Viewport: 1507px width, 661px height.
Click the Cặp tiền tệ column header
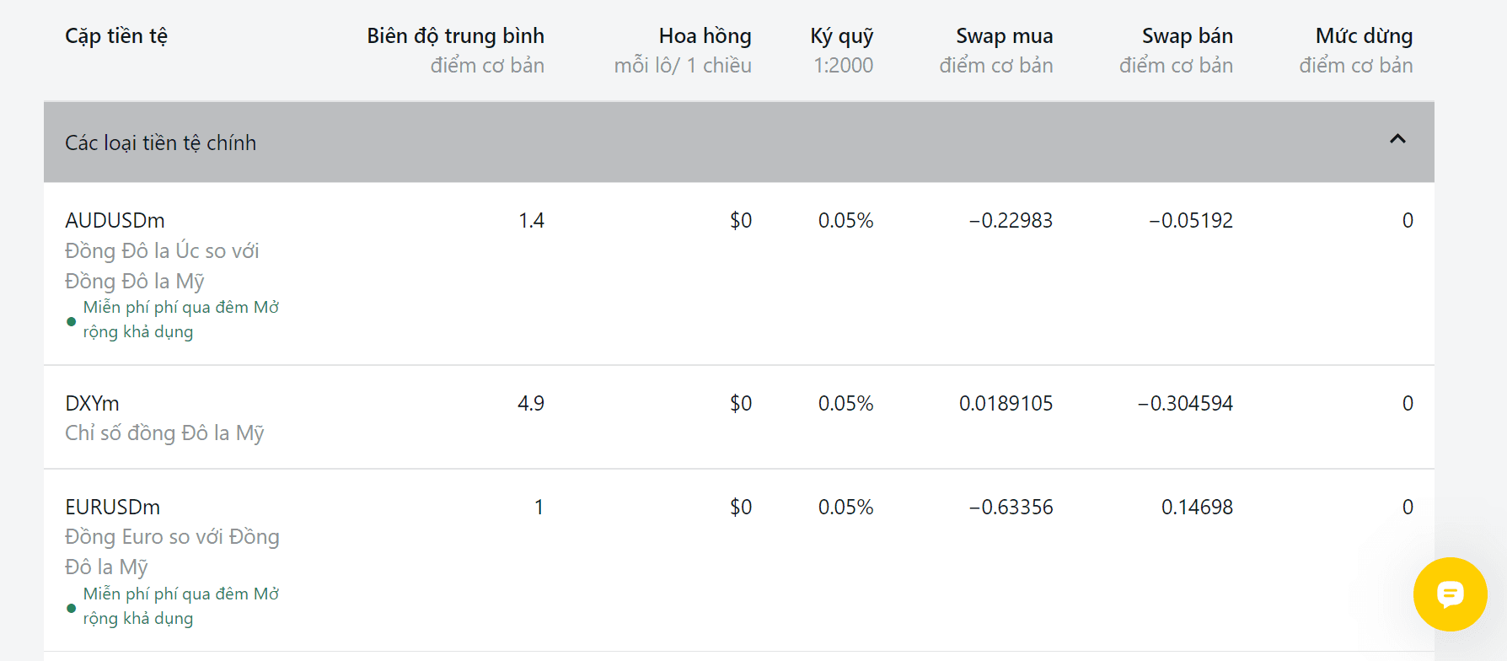tap(116, 36)
